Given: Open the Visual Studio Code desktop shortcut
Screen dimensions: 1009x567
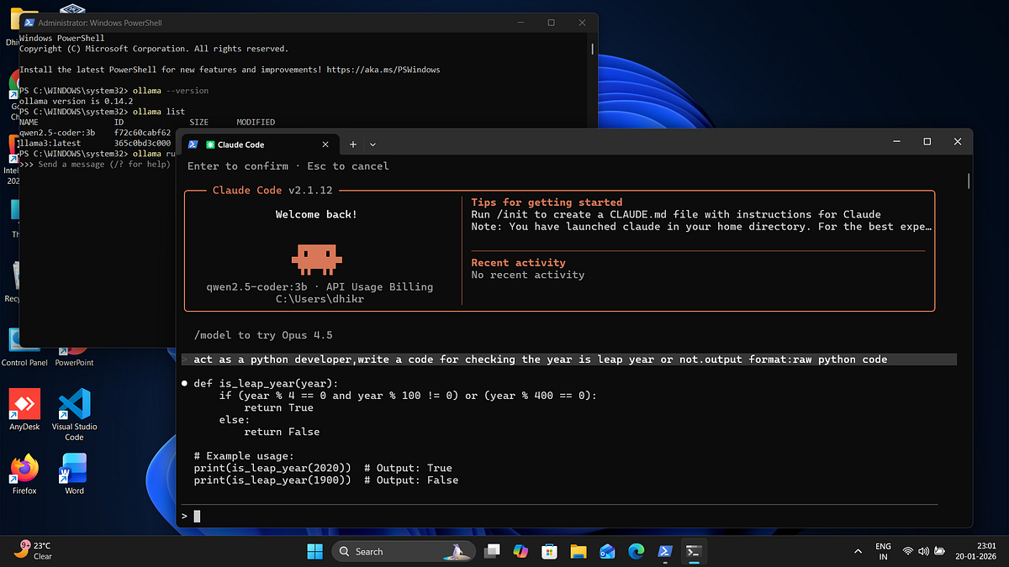Looking at the screenshot, I should pos(74,416).
